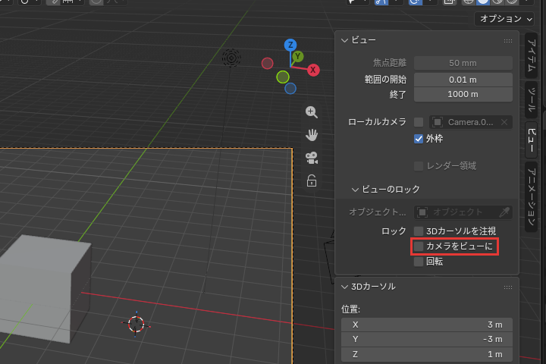Click the hand pan view icon

click(x=312, y=135)
